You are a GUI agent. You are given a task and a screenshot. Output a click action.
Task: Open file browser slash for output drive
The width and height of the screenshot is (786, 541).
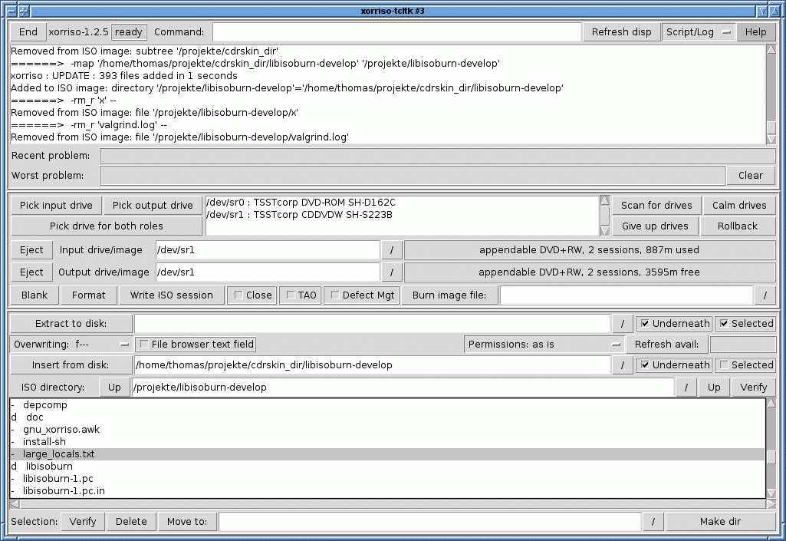(x=392, y=272)
